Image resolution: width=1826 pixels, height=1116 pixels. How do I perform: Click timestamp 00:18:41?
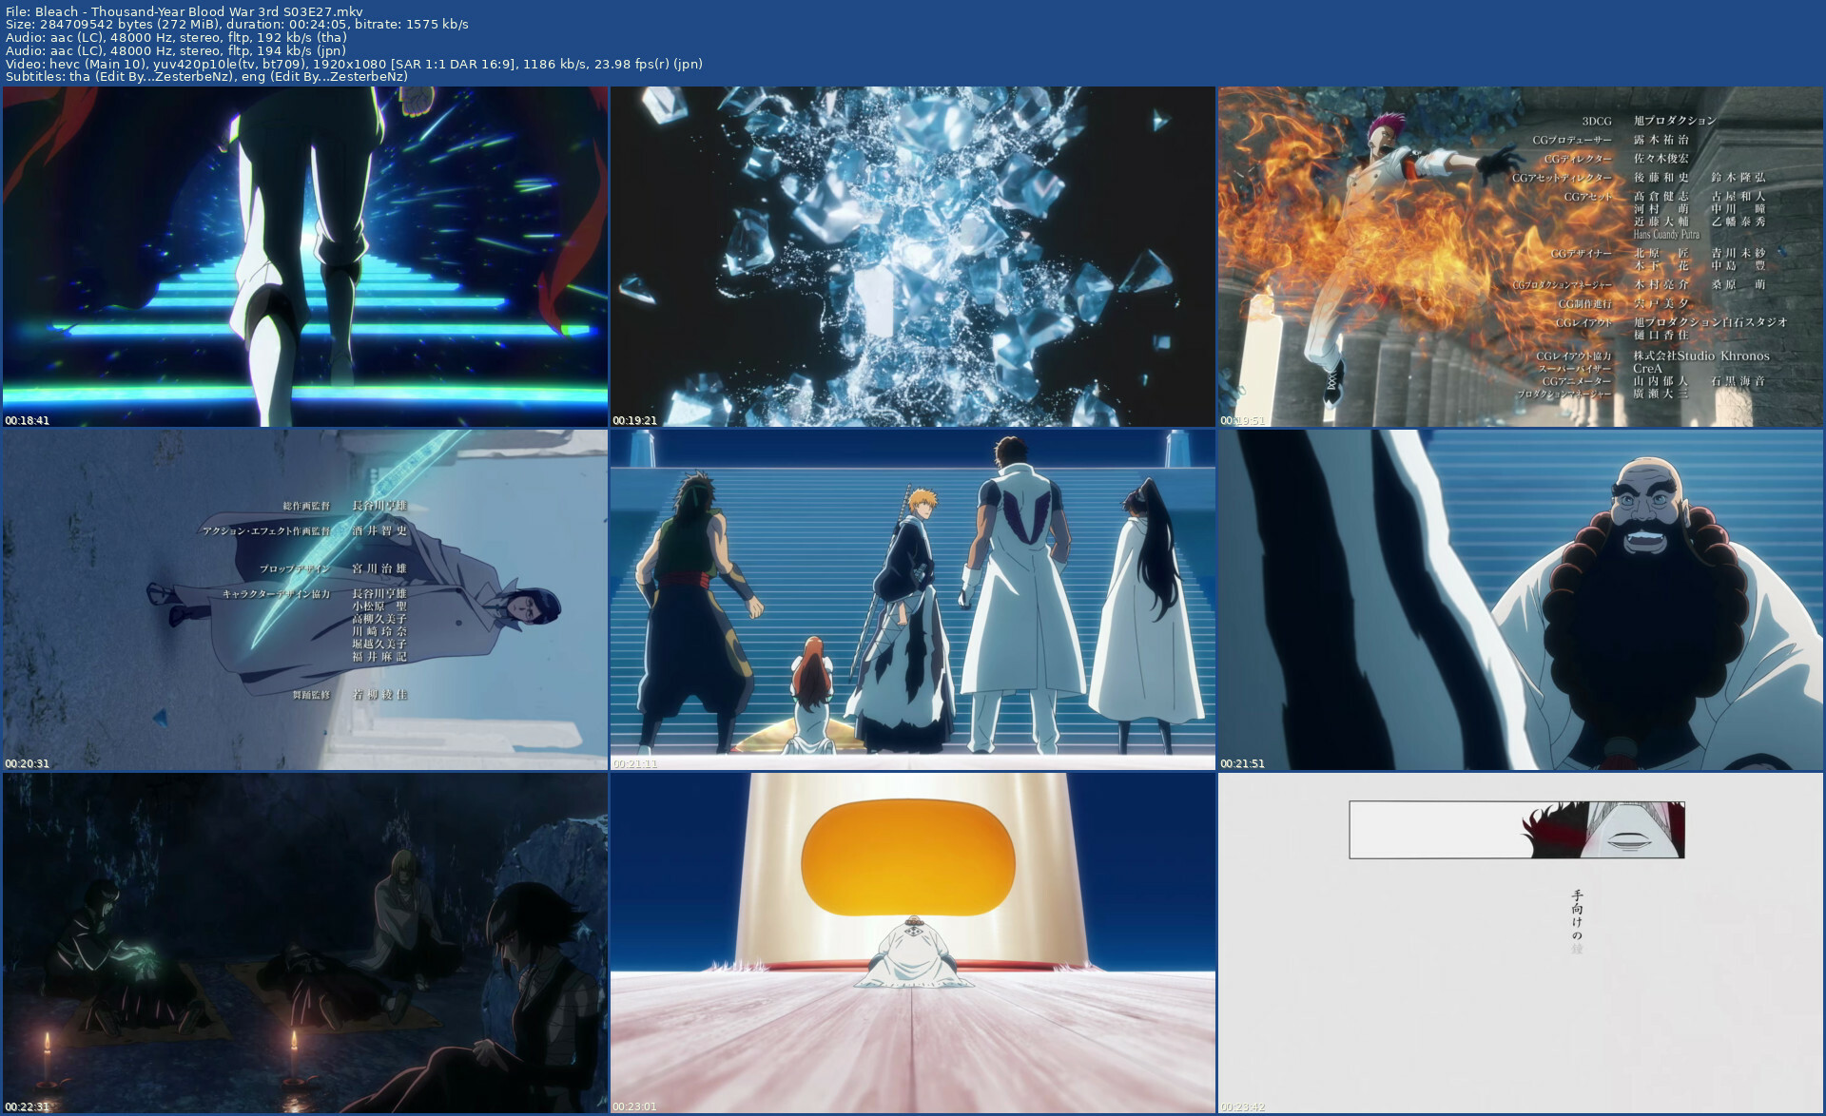pos(27,420)
